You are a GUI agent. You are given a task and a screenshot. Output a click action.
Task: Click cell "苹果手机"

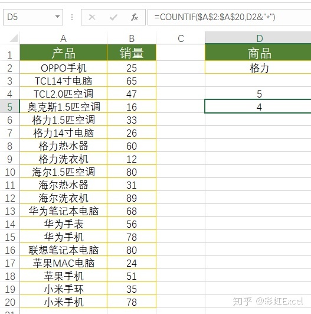point(63,276)
